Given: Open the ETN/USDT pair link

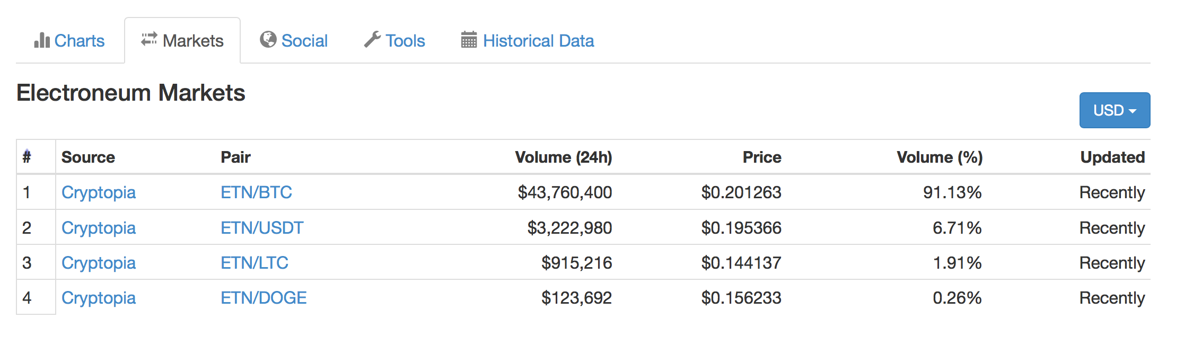Looking at the screenshot, I should coord(262,228).
